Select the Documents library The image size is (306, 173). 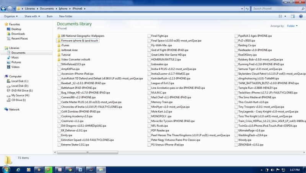(18, 52)
